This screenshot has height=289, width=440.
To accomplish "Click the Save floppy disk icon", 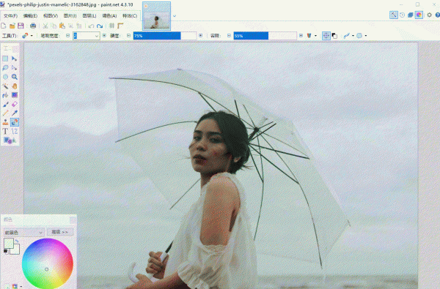I will pos(21,26).
